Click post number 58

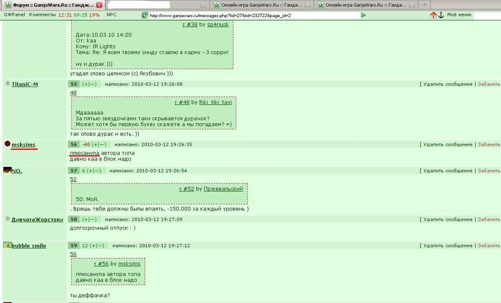click(74, 220)
